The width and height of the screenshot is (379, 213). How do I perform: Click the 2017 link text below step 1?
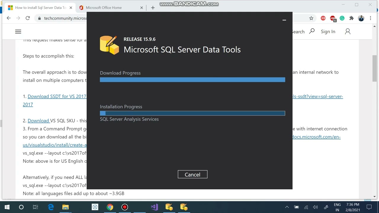click(28, 104)
